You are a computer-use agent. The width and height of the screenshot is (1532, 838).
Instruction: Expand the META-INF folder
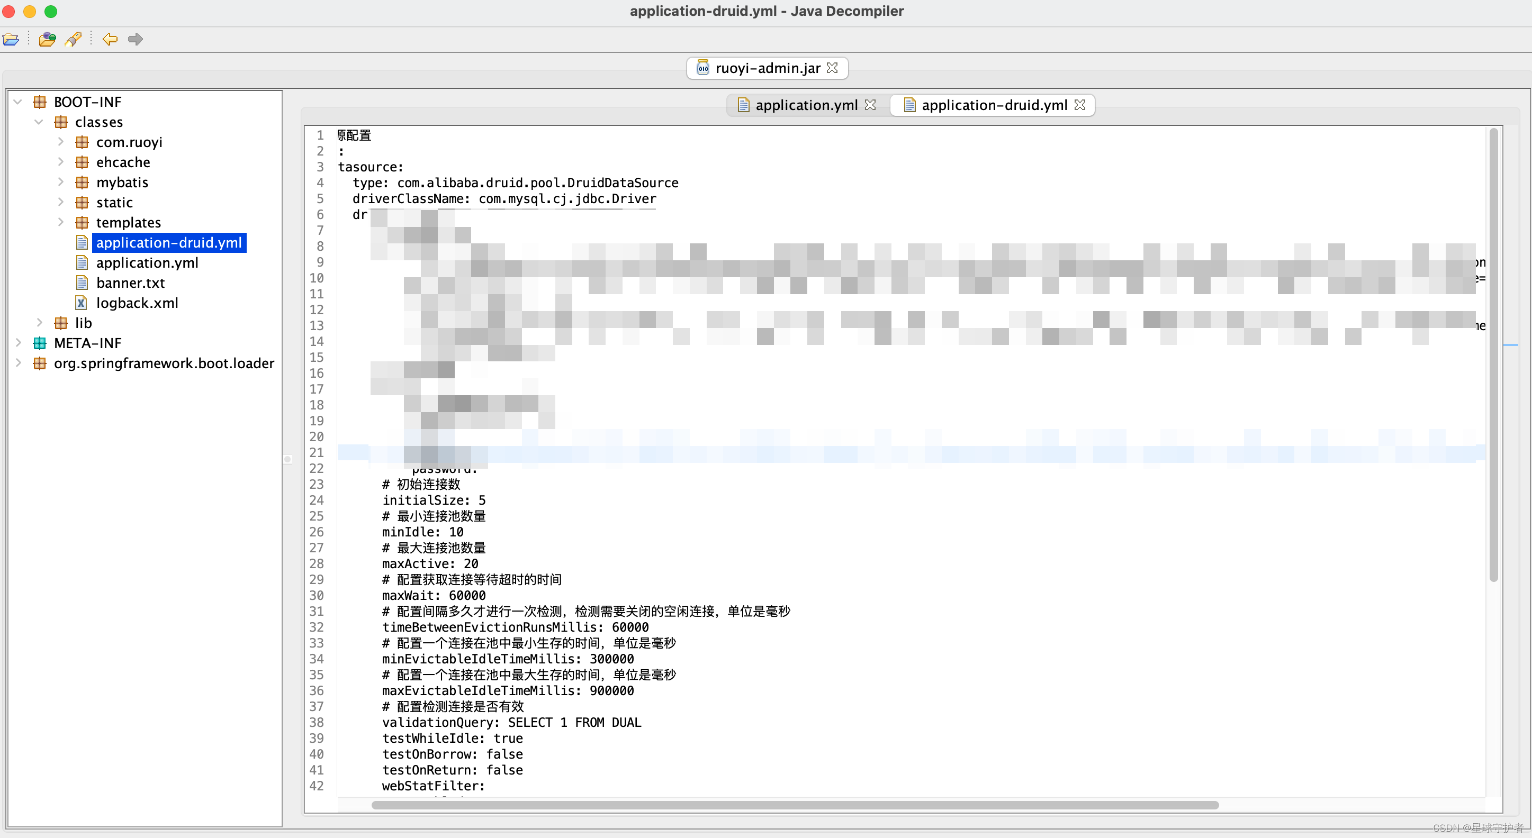18,343
